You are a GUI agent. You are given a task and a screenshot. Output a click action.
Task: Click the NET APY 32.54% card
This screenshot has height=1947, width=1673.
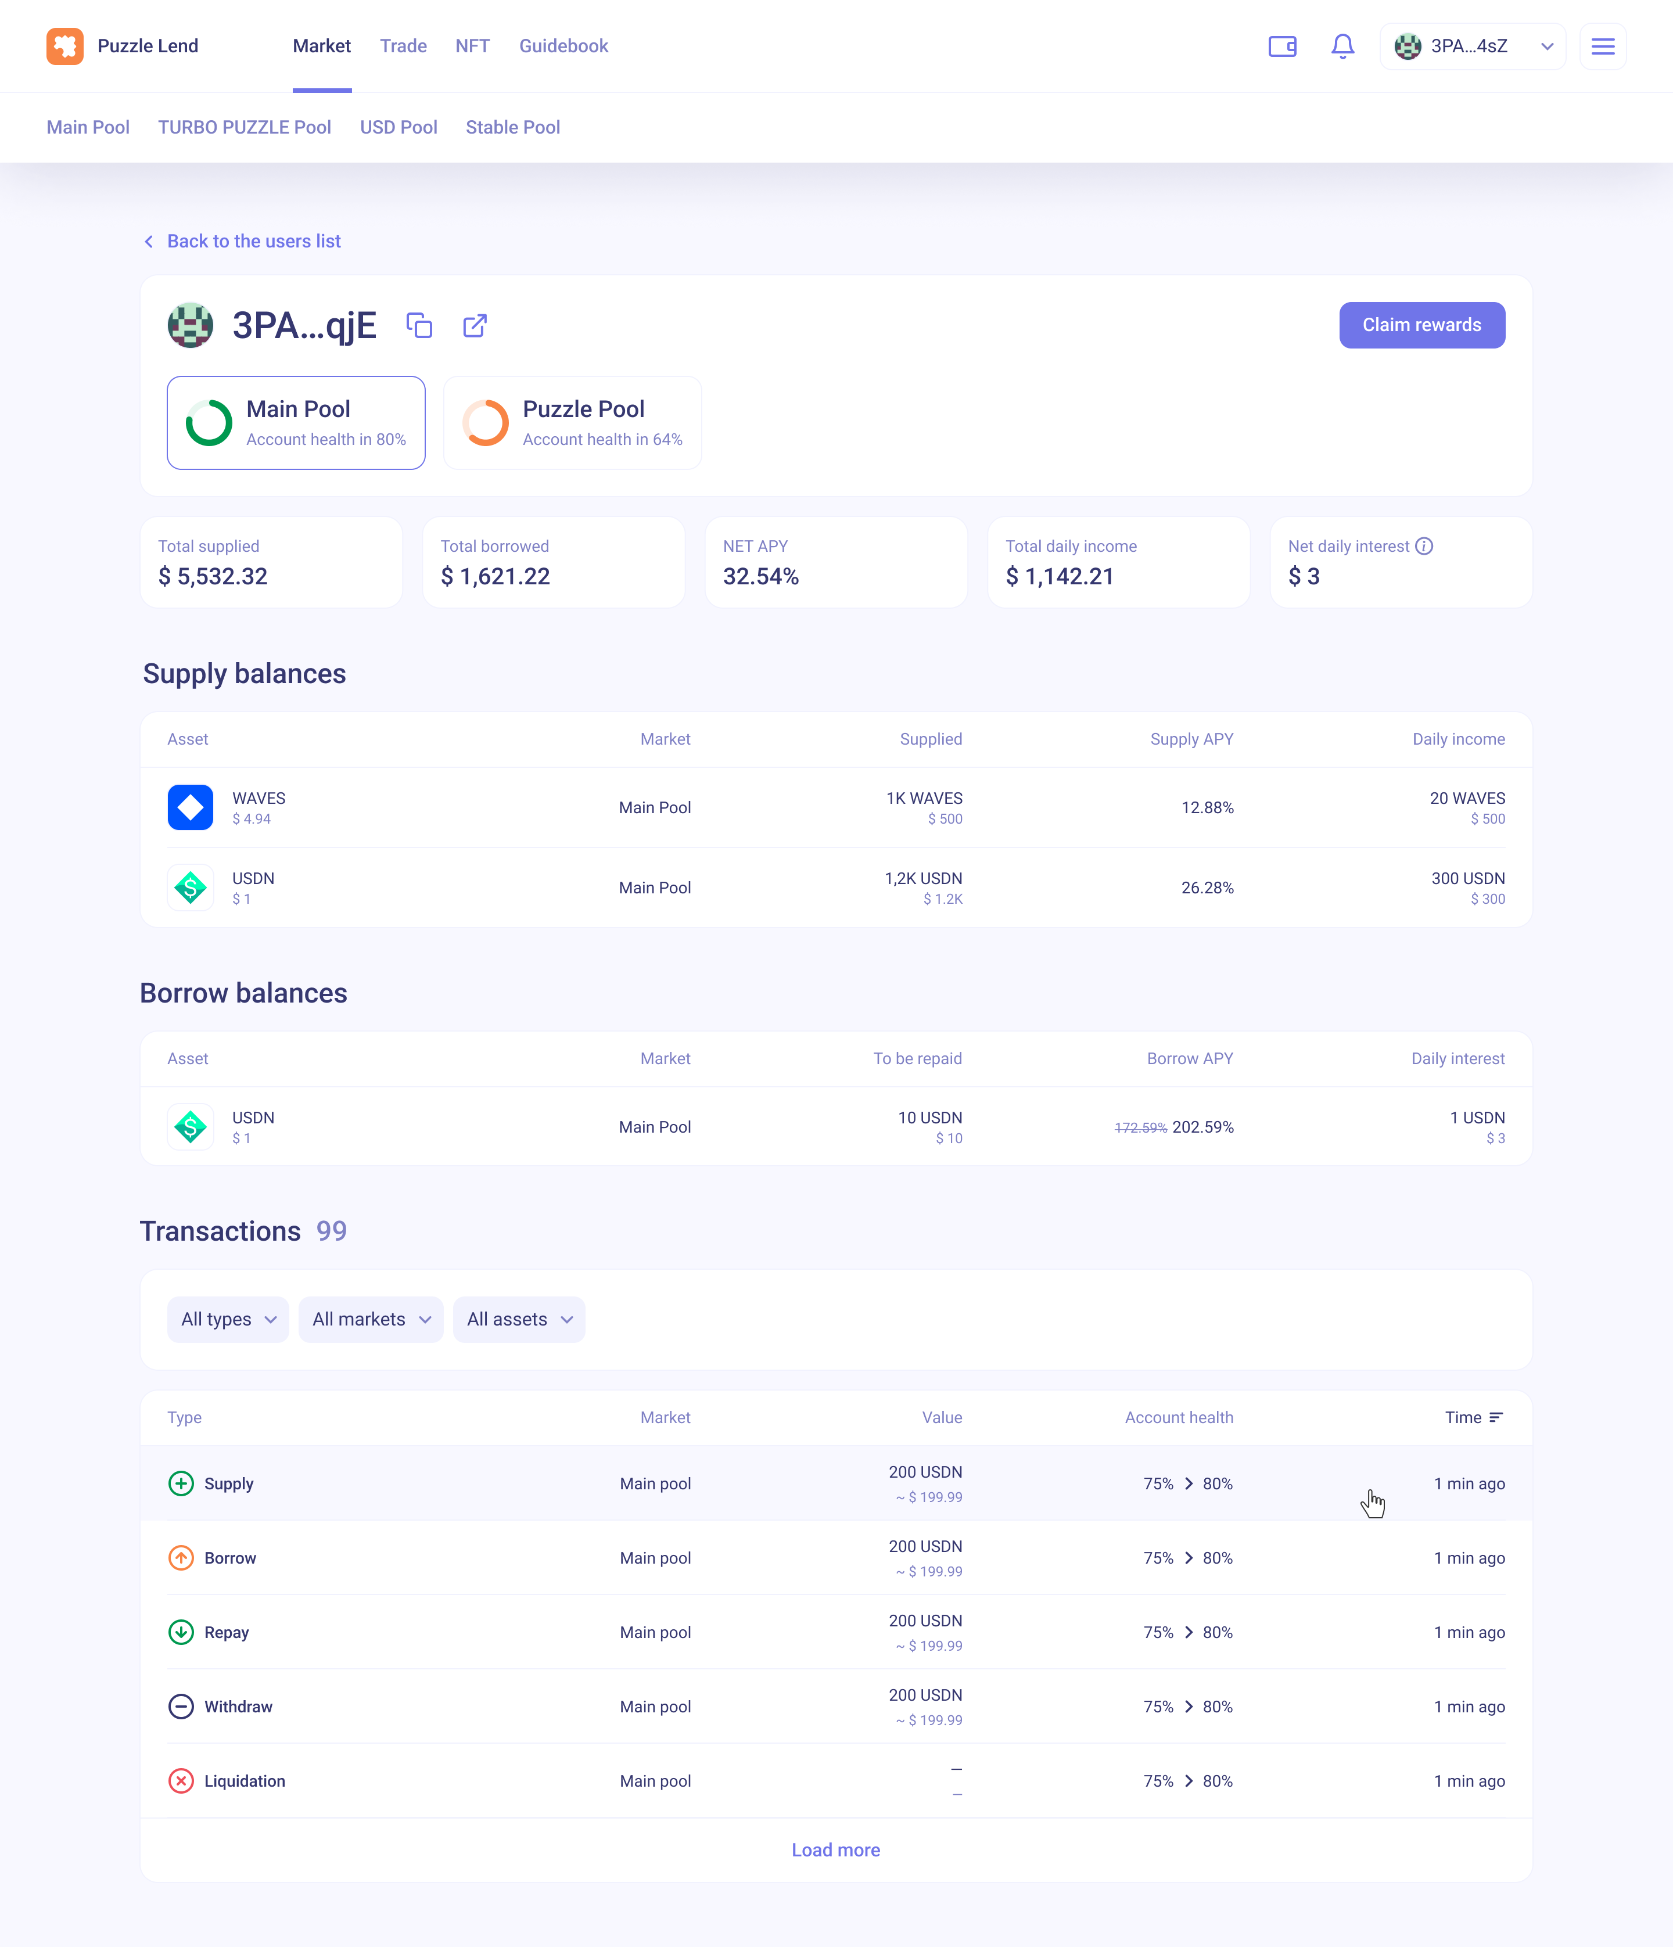click(836, 562)
